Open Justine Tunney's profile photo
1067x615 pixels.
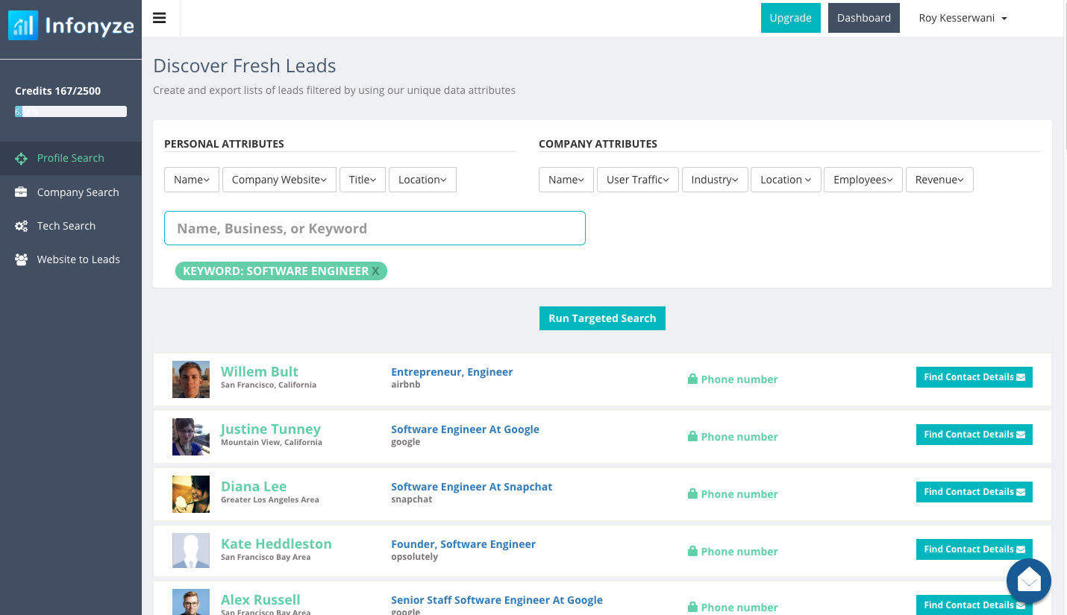pos(191,437)
